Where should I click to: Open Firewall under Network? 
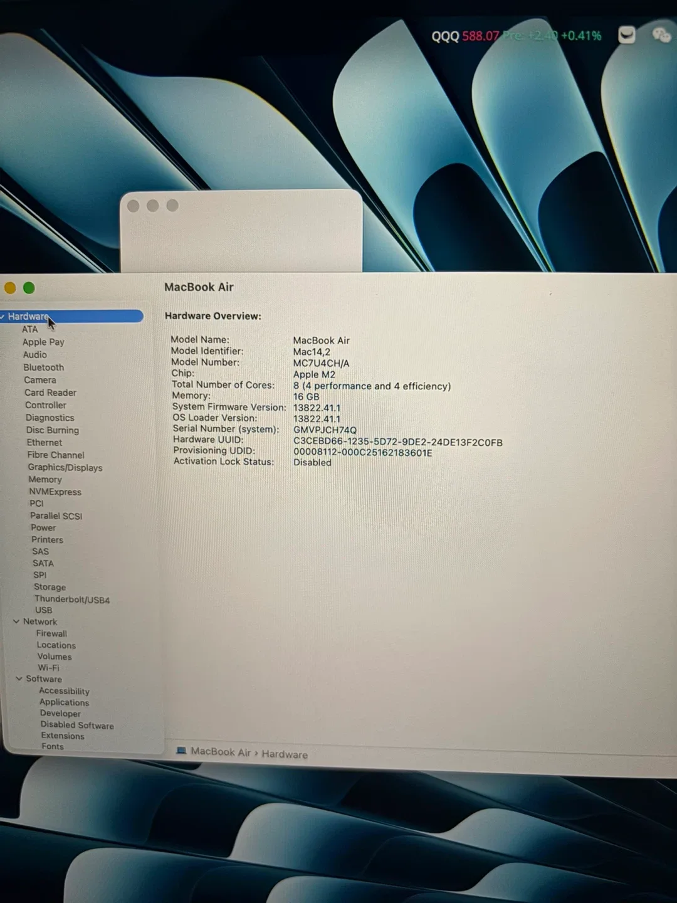(x=51, y=633)
